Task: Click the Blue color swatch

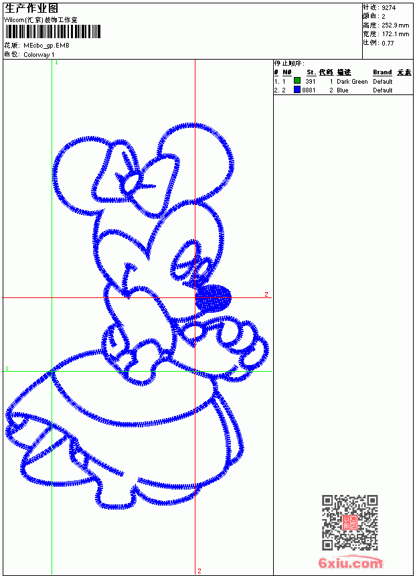Action: click(x=297, y=90)
